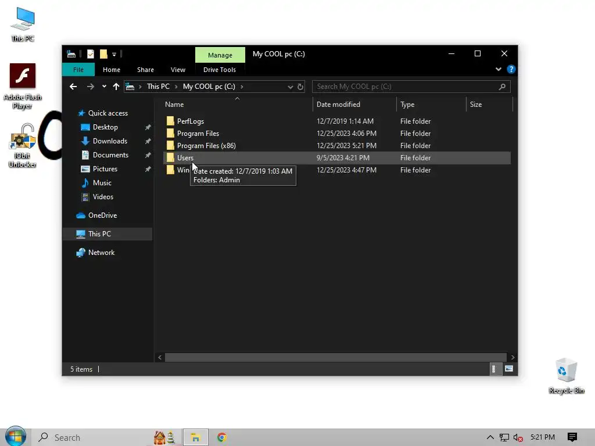Screen dimensions: 595x446
Task: Switch to the View ribbon tab
Action: point(178,70)
